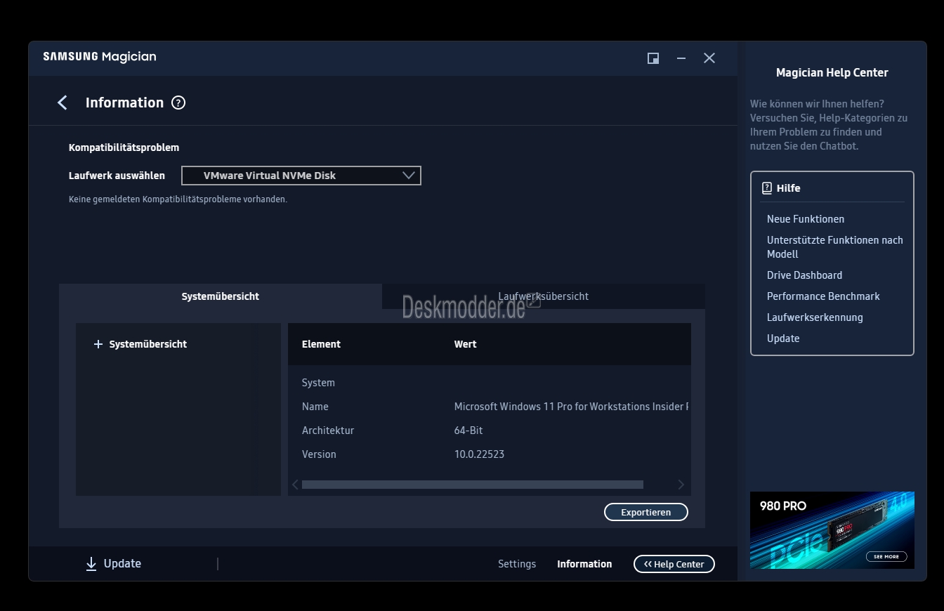Click the horizontal scrollbar in the system table
Screen dimensions: 944x611
coord(473,485)
